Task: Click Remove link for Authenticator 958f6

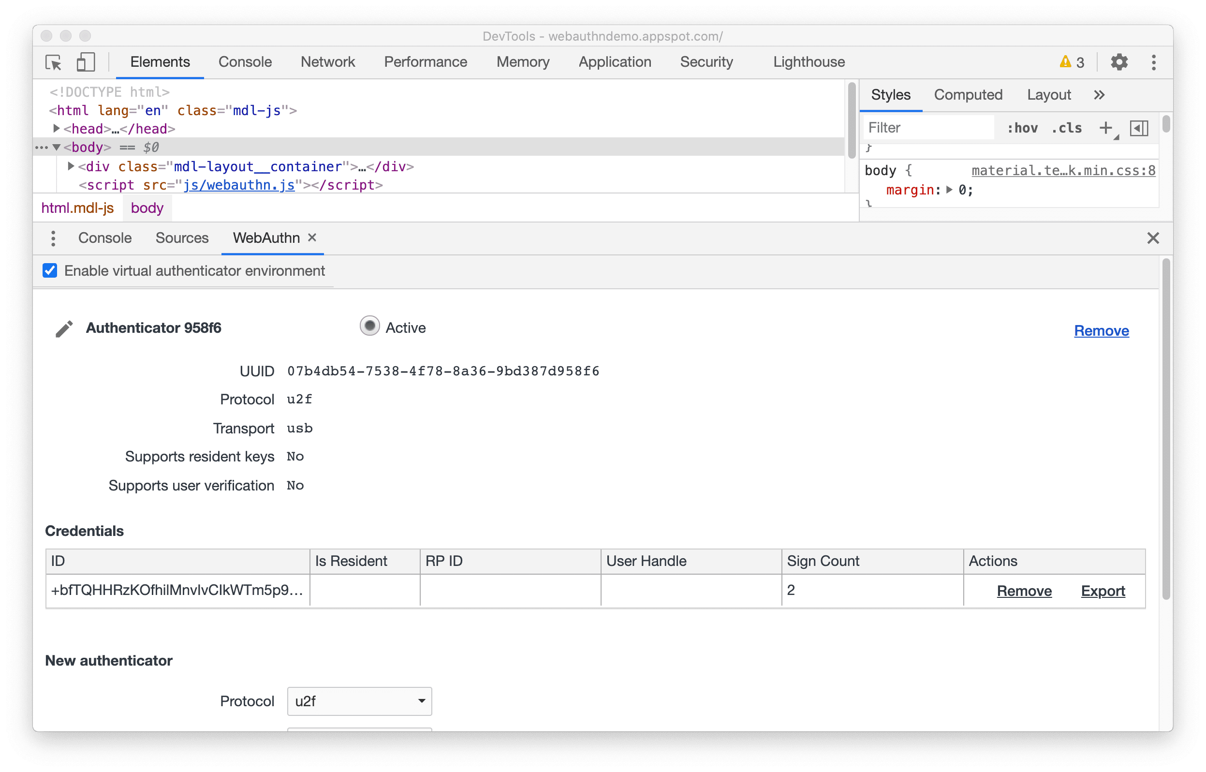Action: click(1103, 330)
